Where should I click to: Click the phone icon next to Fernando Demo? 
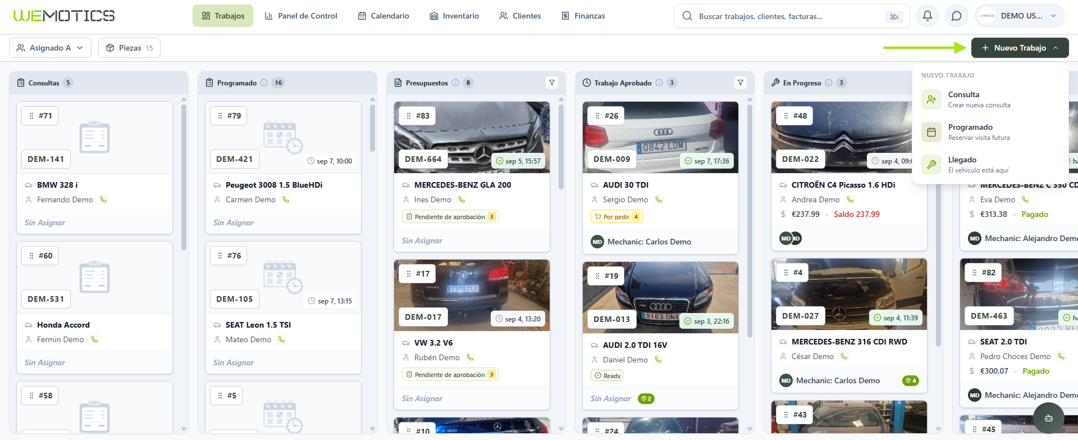pos(103,199)
